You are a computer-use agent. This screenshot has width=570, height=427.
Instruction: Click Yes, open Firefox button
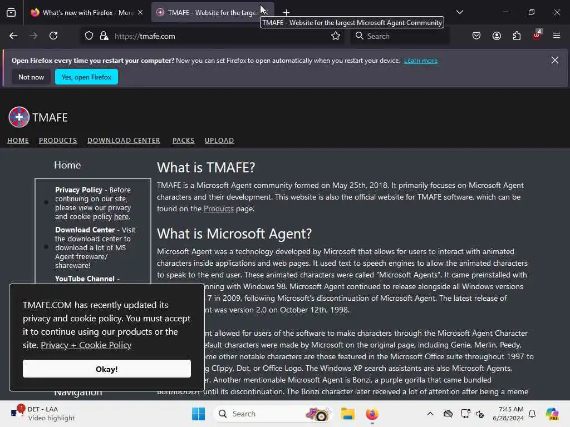(x=86, y=77)
